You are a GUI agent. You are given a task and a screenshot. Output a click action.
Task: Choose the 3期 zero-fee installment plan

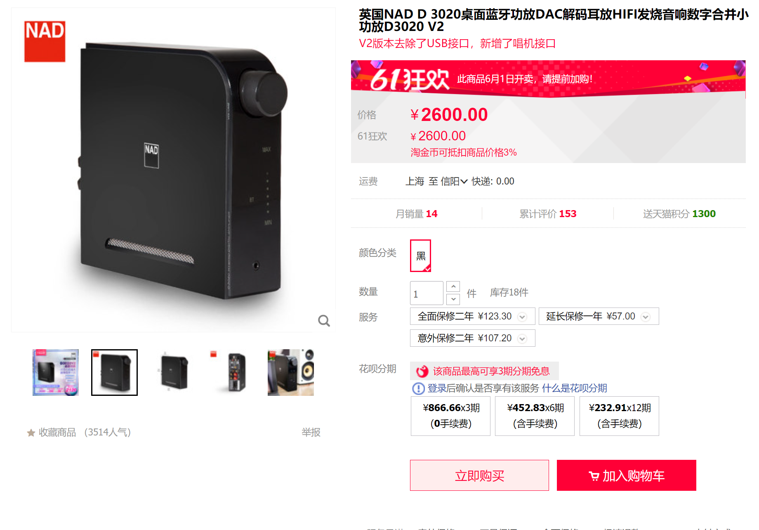click(450, 416)
